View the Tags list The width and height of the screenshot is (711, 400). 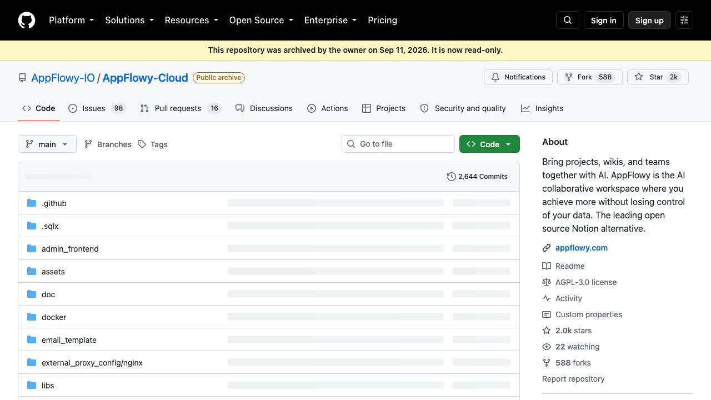pos(153,144)
